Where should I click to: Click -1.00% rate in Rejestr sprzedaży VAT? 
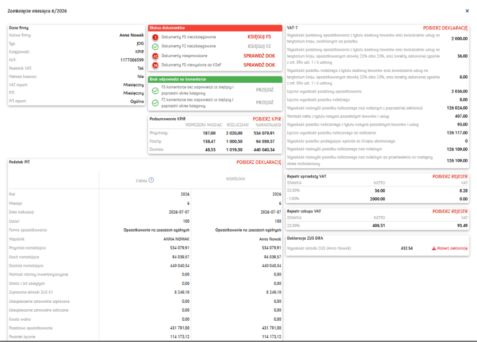pos(293,199)
